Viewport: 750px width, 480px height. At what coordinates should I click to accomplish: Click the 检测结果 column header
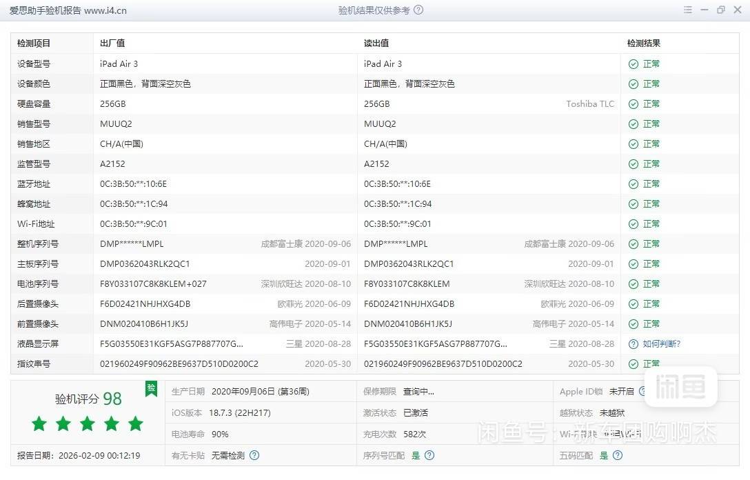click(x=643, y=43)
